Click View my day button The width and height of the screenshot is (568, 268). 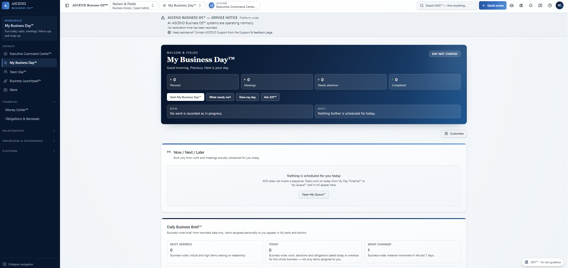click(x=247, y=97)
